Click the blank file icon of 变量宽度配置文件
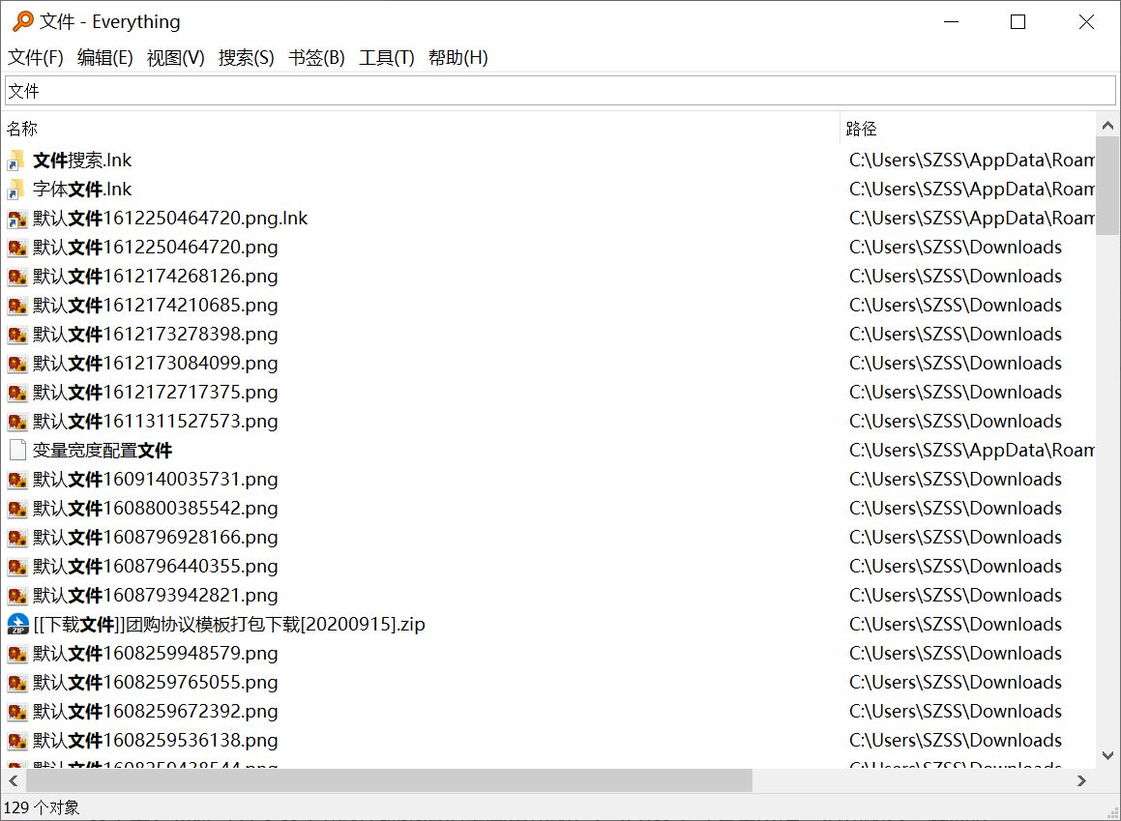The height and width of the screenshot is (821, 1121). pyautogui.click(x=16, y=451)
